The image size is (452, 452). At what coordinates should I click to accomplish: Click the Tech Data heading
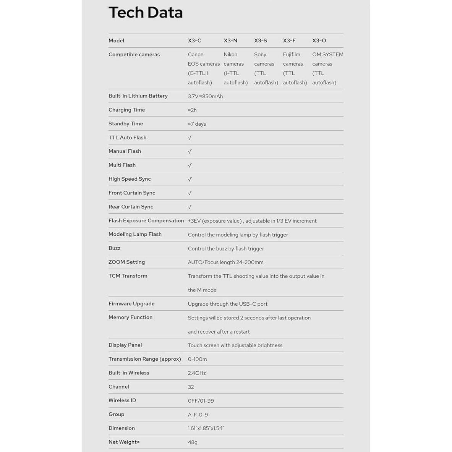(x=146, y=13)
